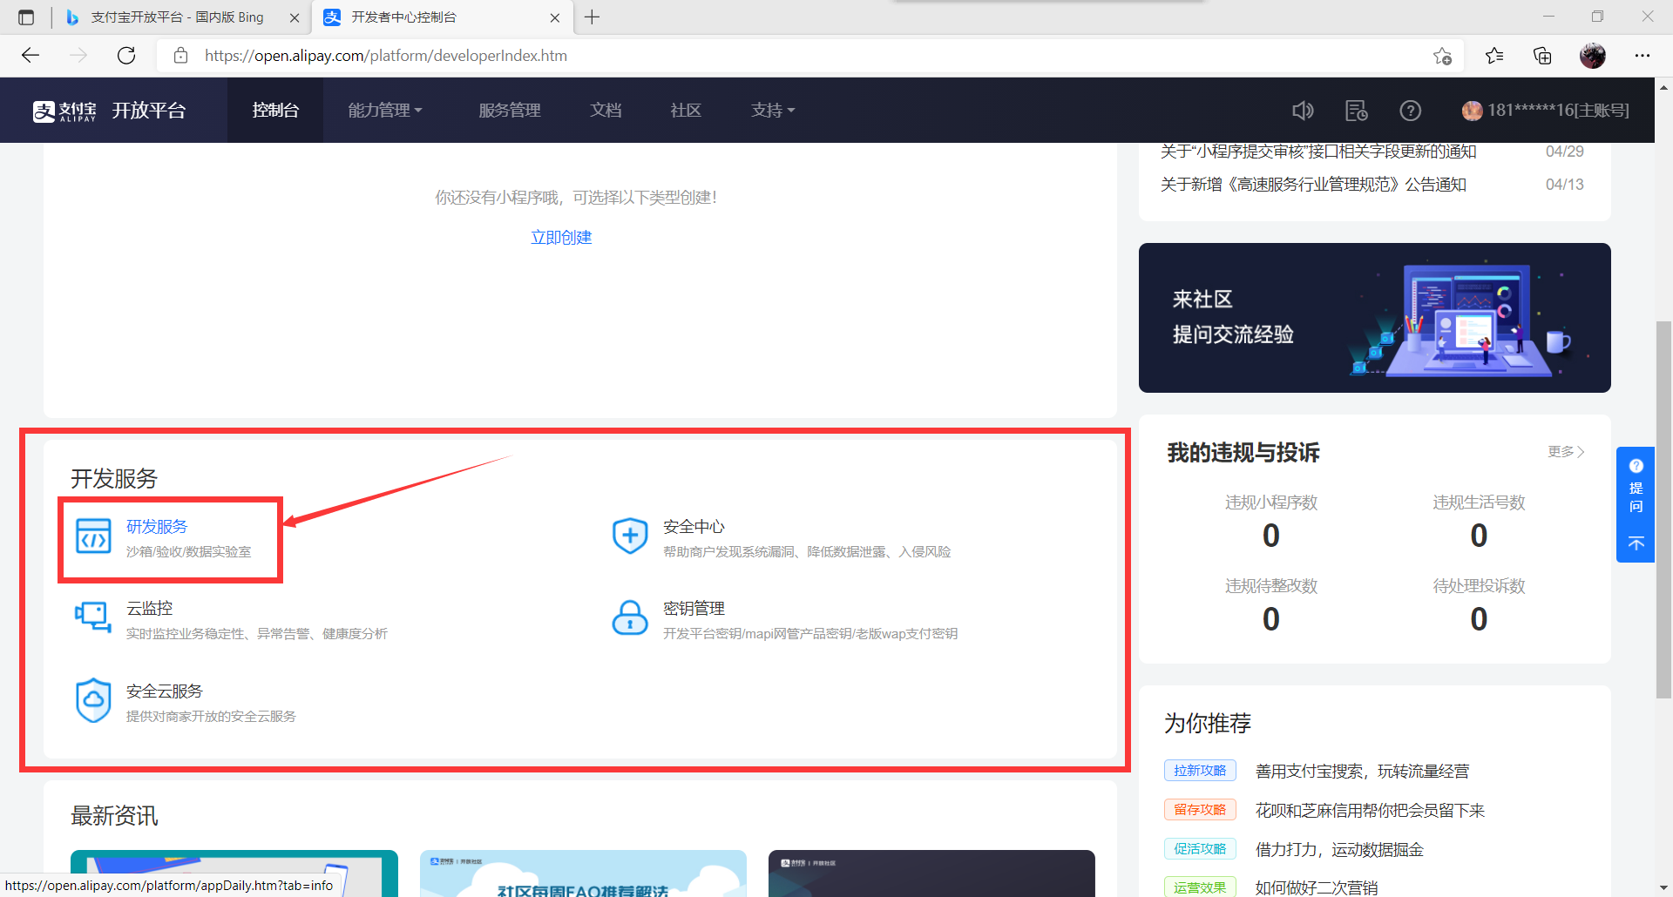Image resolution: width=1673 pixels, height=897 pixels.
Task: Click the 安全云服务 cloud icon
Action: [93, 700]
